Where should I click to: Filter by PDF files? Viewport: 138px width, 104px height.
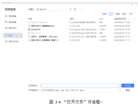131,14
